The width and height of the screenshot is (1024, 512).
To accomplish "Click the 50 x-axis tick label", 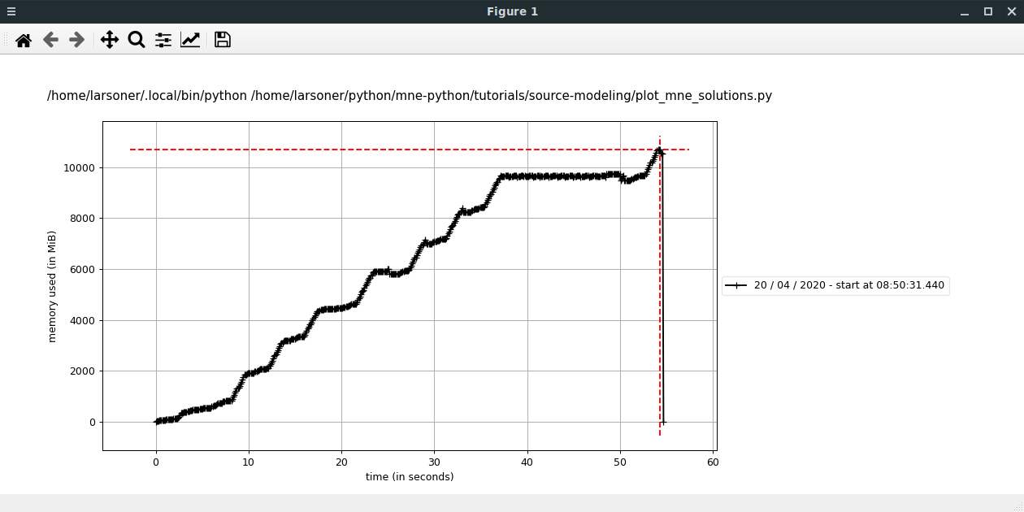I will coord(620,462).
